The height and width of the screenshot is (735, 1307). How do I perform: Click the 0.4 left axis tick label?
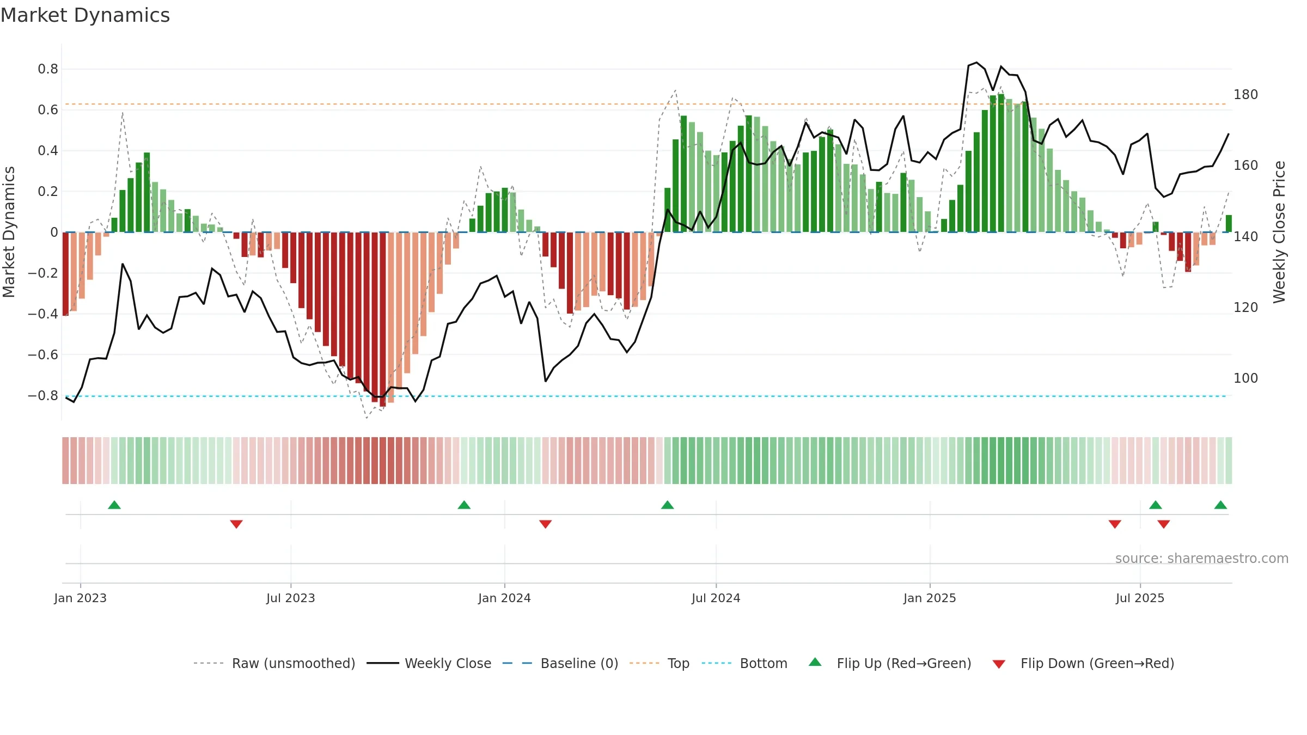(x=48, y=151)
